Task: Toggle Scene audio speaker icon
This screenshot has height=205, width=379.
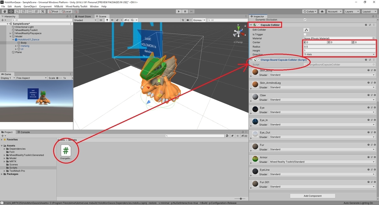Action: pos(112,20)
